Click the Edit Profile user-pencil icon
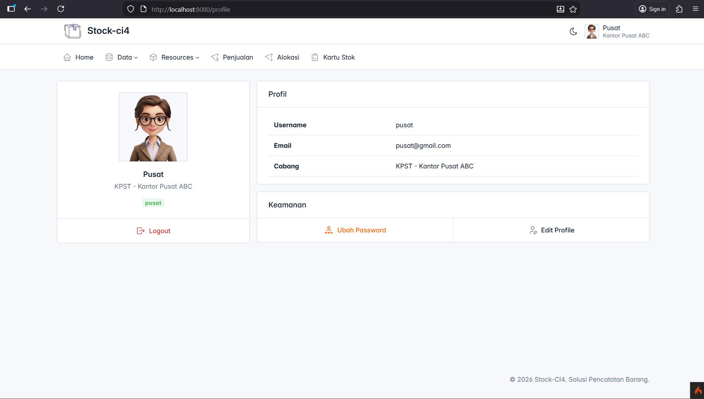This screenshot has width=704, height=399. click(x=533, y=230)
